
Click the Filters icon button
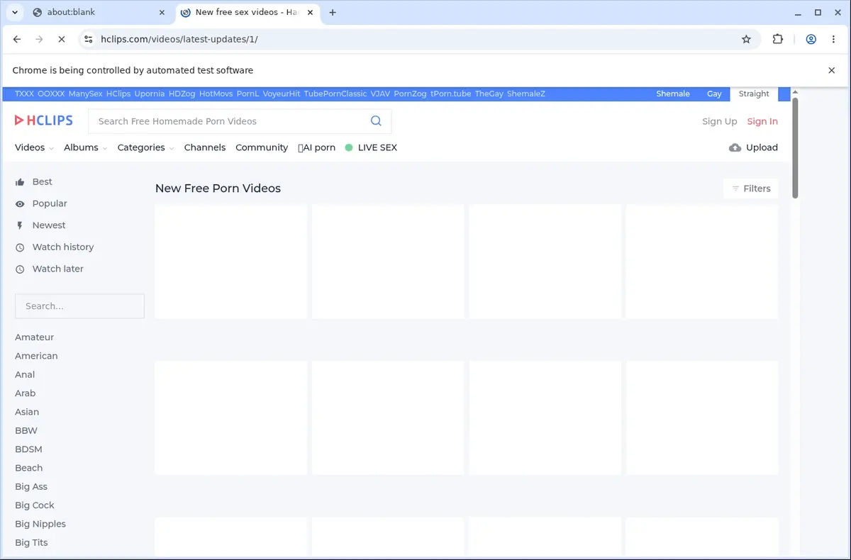(751, 189)
